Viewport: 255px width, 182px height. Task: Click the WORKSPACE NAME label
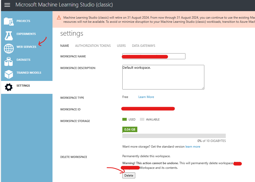pos(73,56)
